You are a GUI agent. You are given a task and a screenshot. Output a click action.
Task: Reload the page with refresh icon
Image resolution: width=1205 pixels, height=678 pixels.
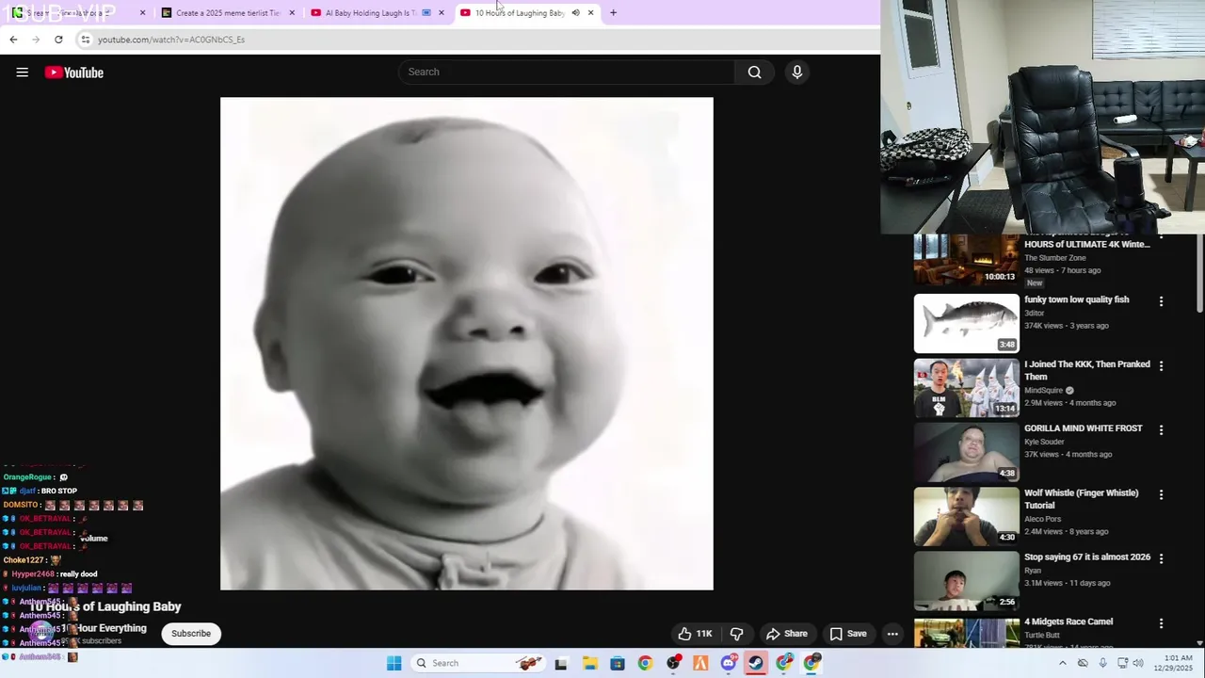(58, 40)
